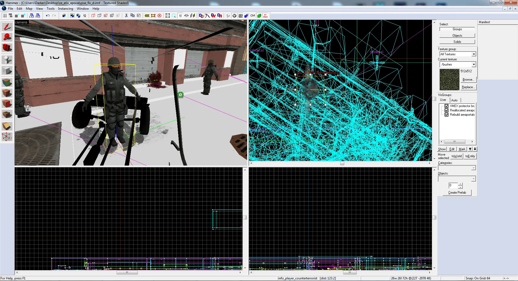Image resolution: width=518 pixels, height=281 pixels.
Task: Select the Camera tool
Action: (7, 48)
